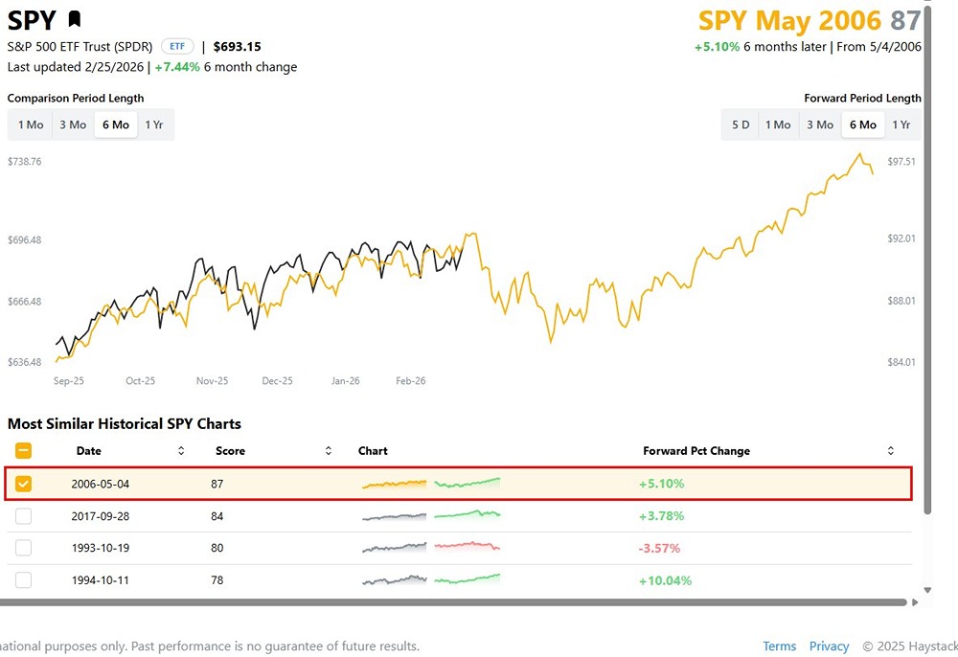Viewport: 958px width, 657px height.
Task: Click the red forward sparkline for 1993-10-19
Action: 467,547
